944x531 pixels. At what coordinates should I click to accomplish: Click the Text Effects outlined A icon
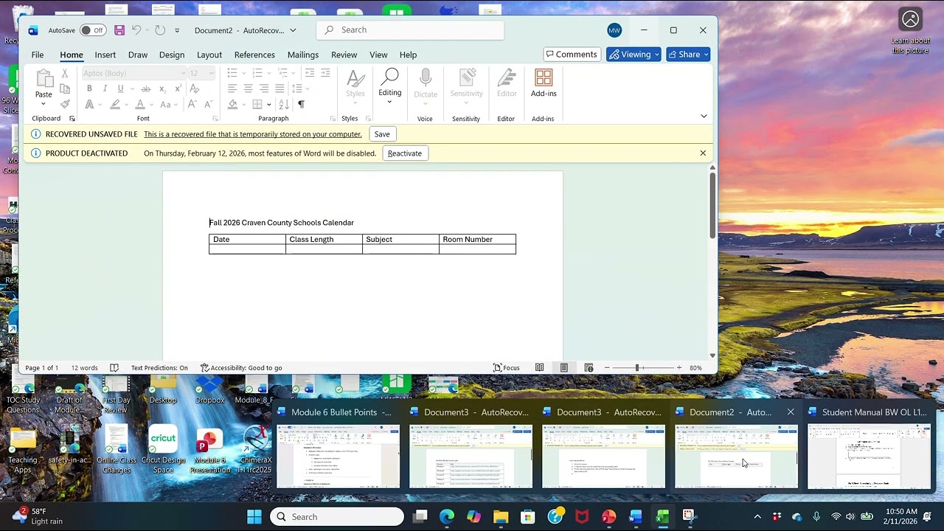(x=89, y=105)
